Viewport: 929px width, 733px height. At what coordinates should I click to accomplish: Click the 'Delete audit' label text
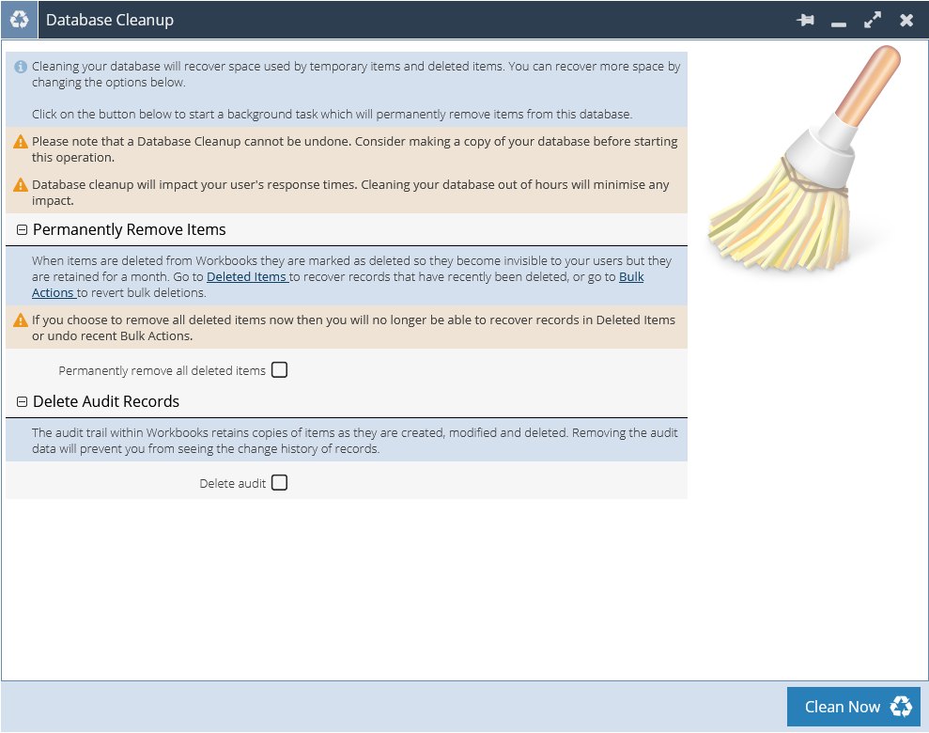coord(232,484)
